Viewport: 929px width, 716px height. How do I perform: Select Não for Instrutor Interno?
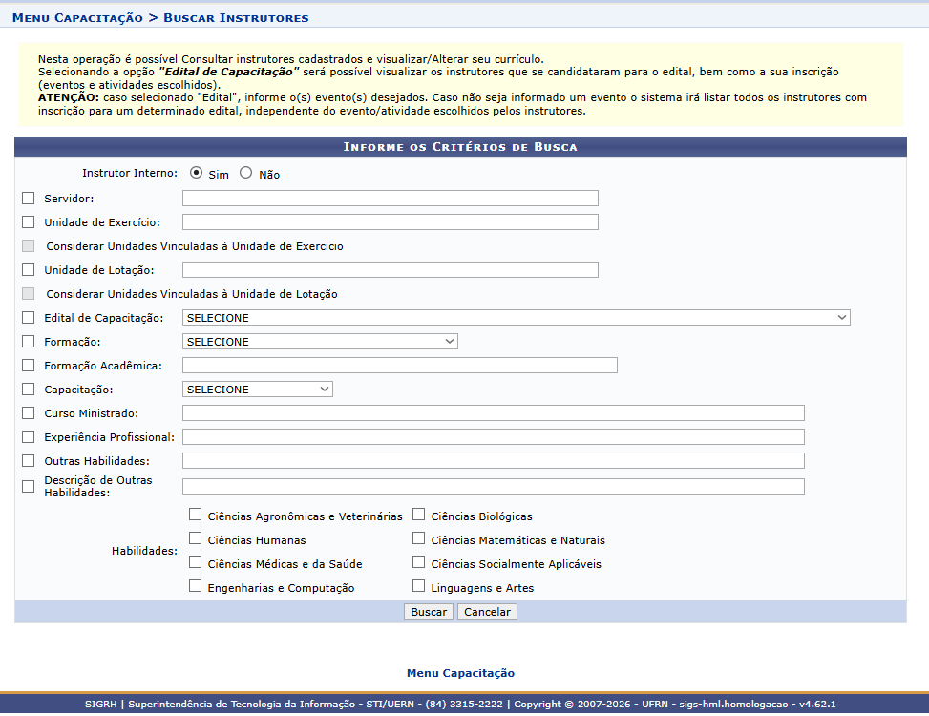tap(246, 173)
